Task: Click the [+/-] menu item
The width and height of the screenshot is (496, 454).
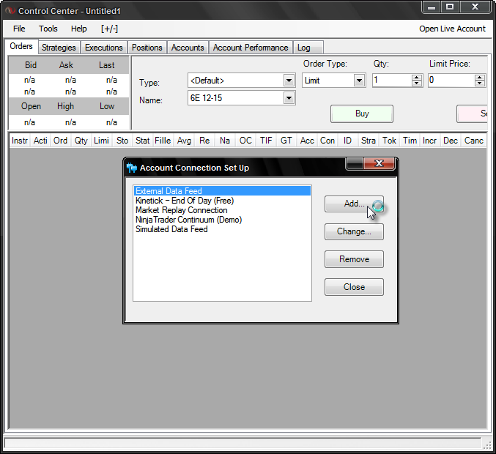Action: pos(109,29)
